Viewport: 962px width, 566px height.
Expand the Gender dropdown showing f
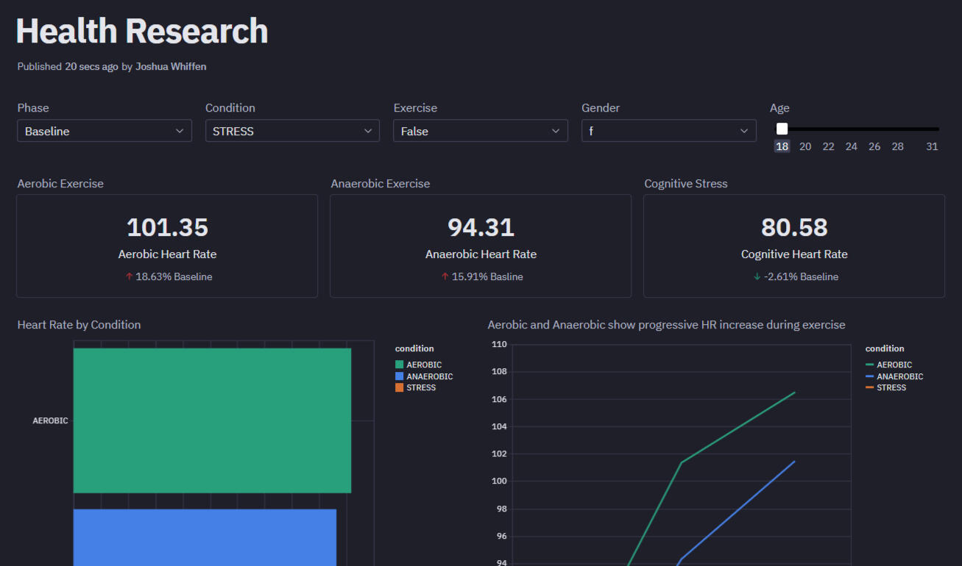coord(668,131)
